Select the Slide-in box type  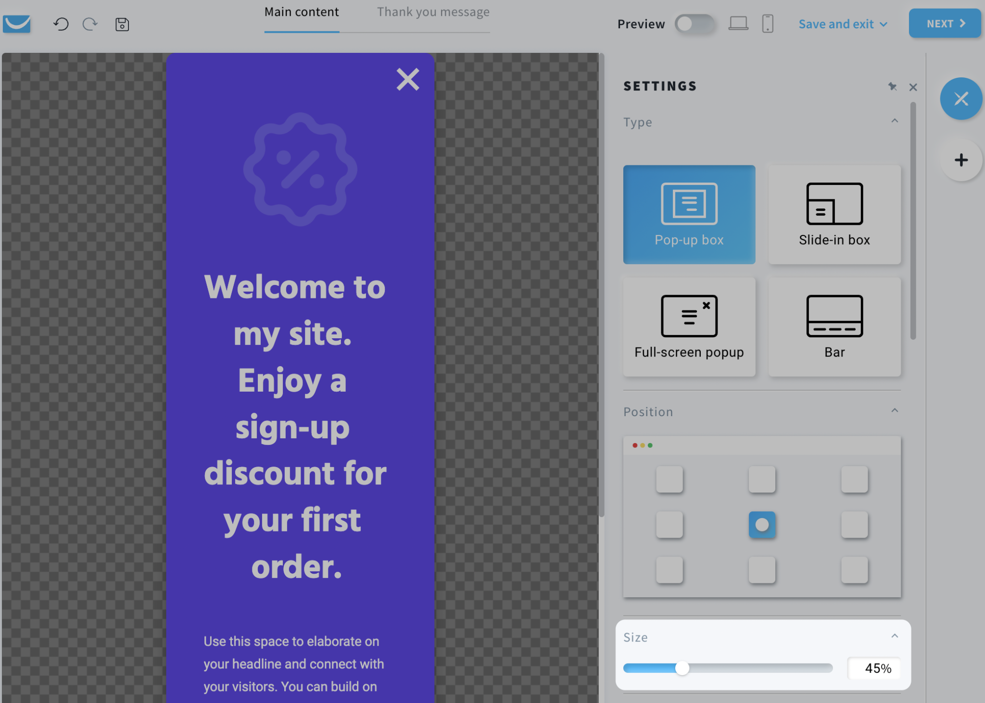(834, 214)
